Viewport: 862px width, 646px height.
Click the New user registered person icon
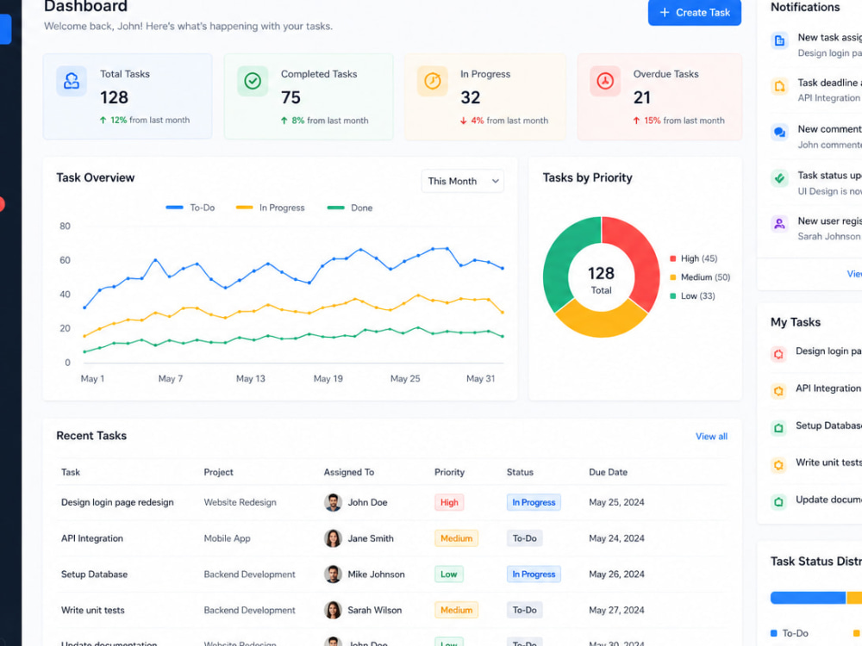coord(779,224)
